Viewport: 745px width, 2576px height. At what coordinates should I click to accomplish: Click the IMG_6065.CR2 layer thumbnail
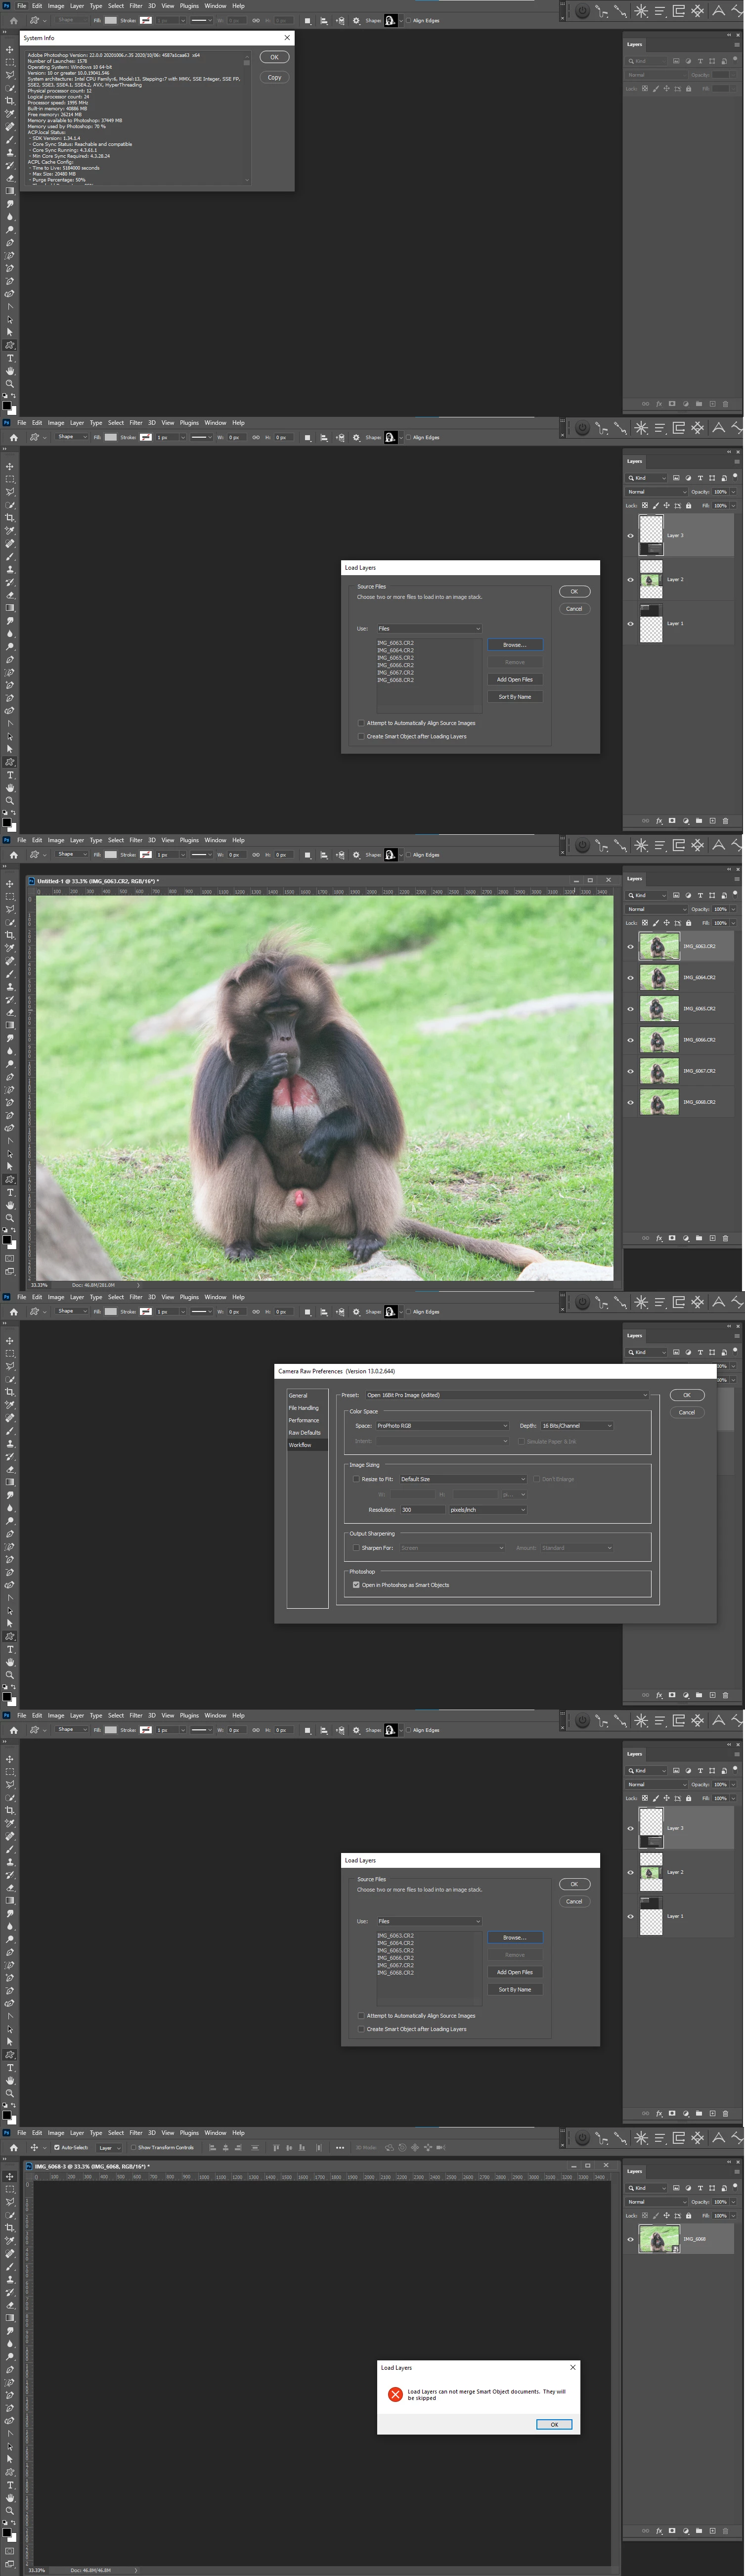pyautogui.click(x=659, y=1009)
